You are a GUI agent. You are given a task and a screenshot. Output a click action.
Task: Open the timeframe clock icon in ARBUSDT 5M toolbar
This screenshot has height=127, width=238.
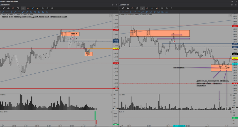13,8
